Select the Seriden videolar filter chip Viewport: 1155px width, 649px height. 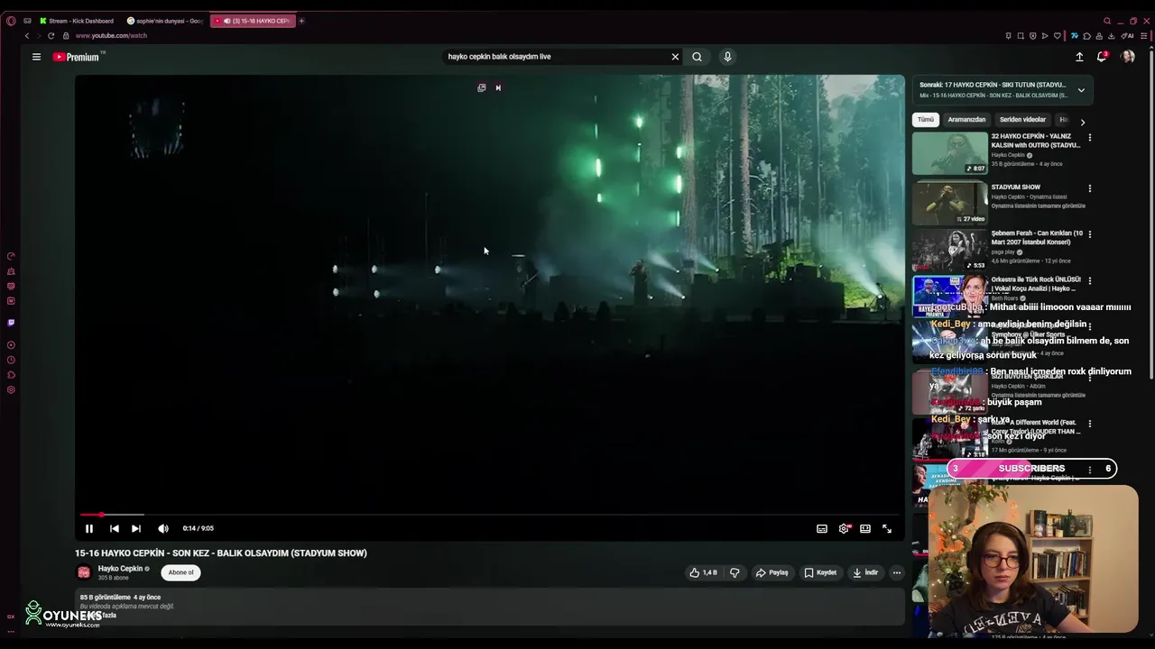pyautogui.click(x=1022, y=120)
